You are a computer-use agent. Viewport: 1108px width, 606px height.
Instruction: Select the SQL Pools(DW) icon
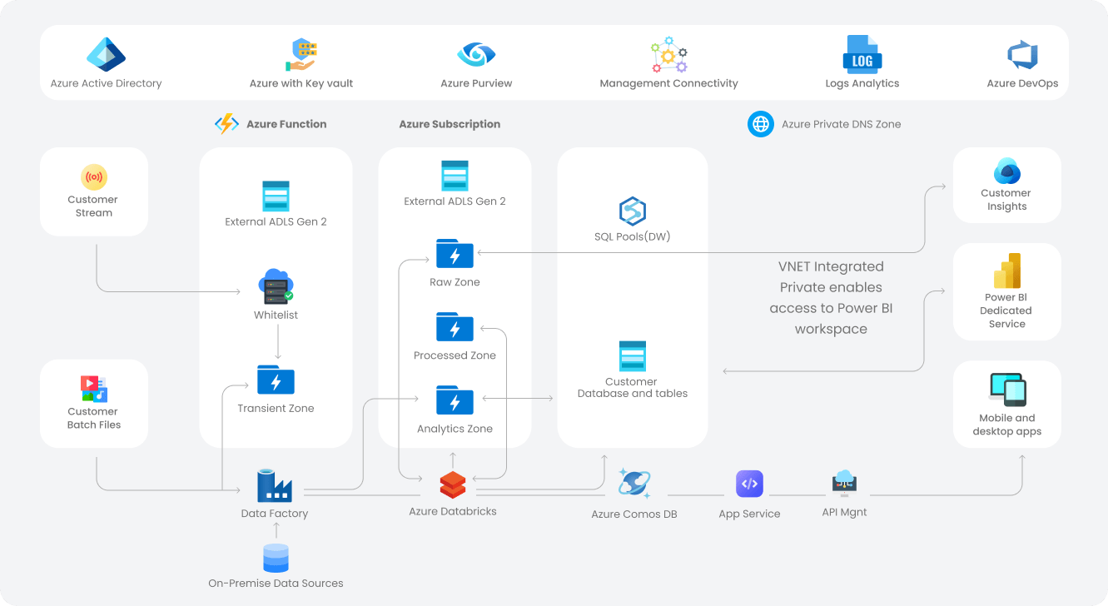pos(633,211)
